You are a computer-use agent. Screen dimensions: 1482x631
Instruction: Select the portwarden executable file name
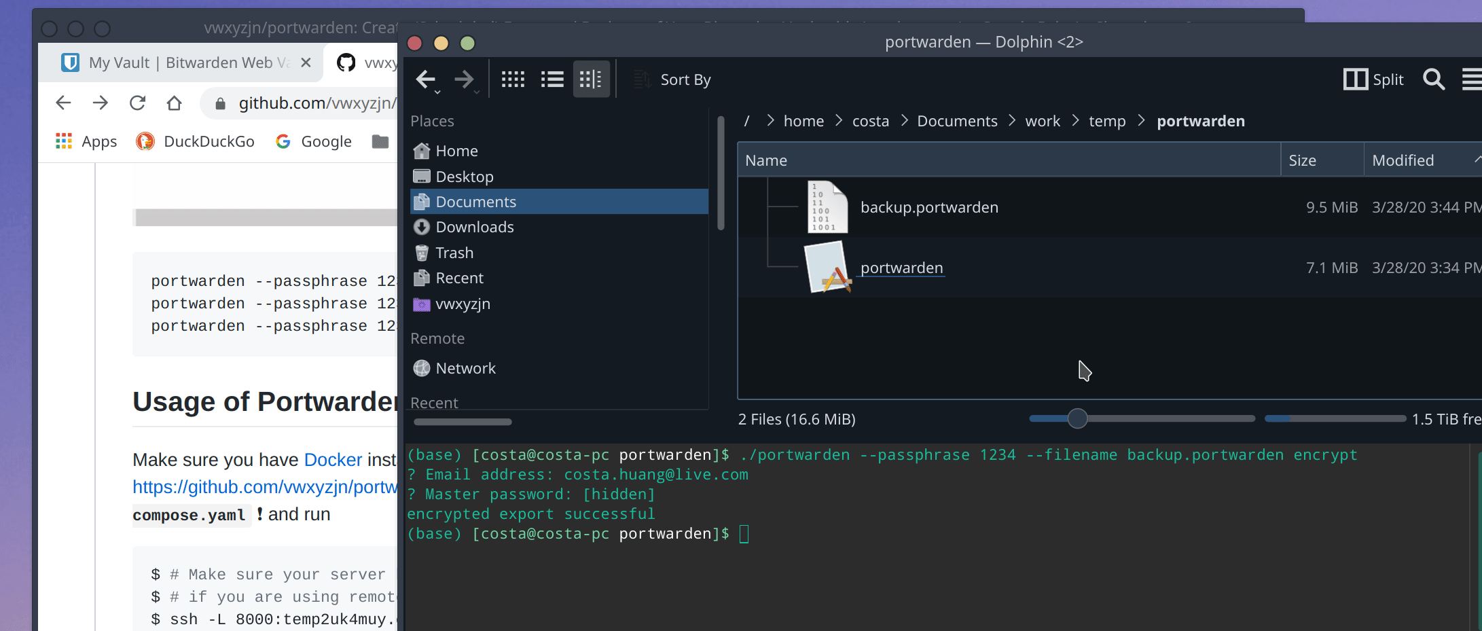[901, 268]
